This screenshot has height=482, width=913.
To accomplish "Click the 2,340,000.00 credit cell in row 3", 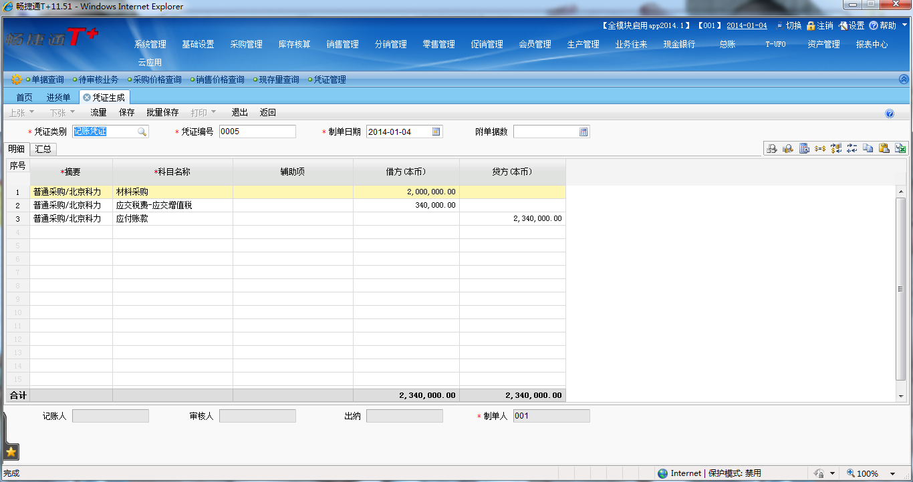I will (513, 218).
